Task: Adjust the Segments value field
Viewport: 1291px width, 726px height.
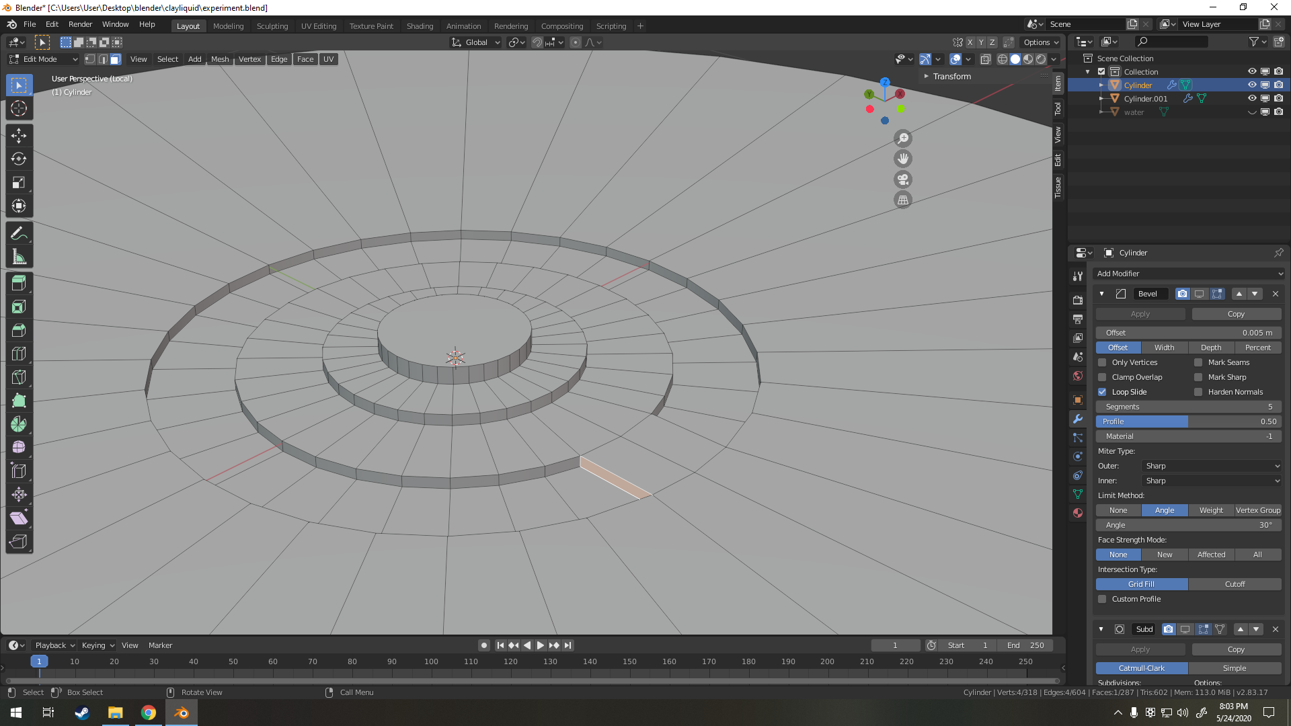Action: point(1189,407)
